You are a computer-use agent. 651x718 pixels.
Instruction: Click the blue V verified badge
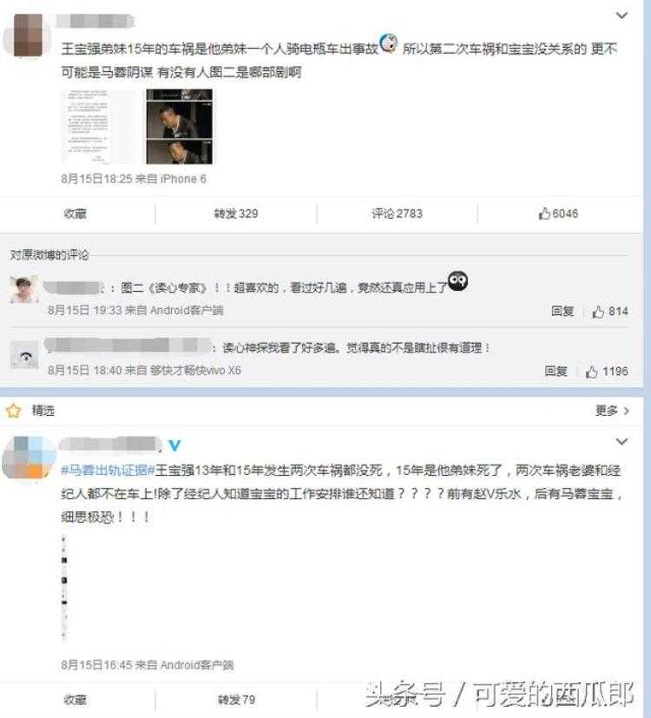pyautogui.click(x=174, y=445)
